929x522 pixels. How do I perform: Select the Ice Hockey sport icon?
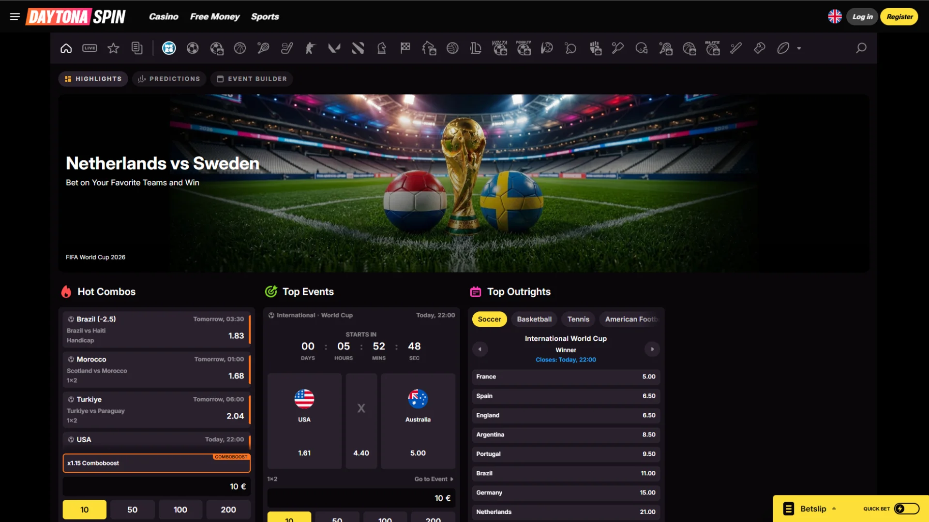tap(287, 48)
